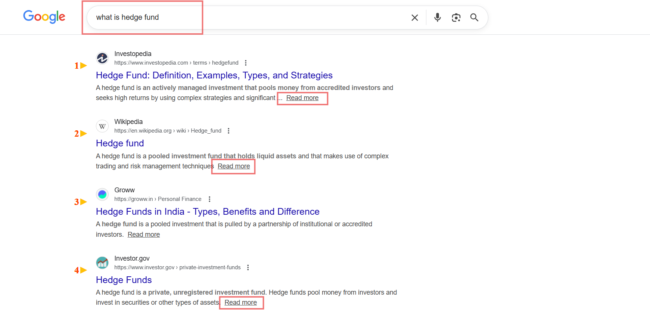Click the magnifying glass search button
The height and width of the screenshot is (323, 650).
(474, 18)
